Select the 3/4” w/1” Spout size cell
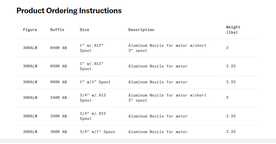Viewport: 276px width, 144px height. (x=97, y=132)
